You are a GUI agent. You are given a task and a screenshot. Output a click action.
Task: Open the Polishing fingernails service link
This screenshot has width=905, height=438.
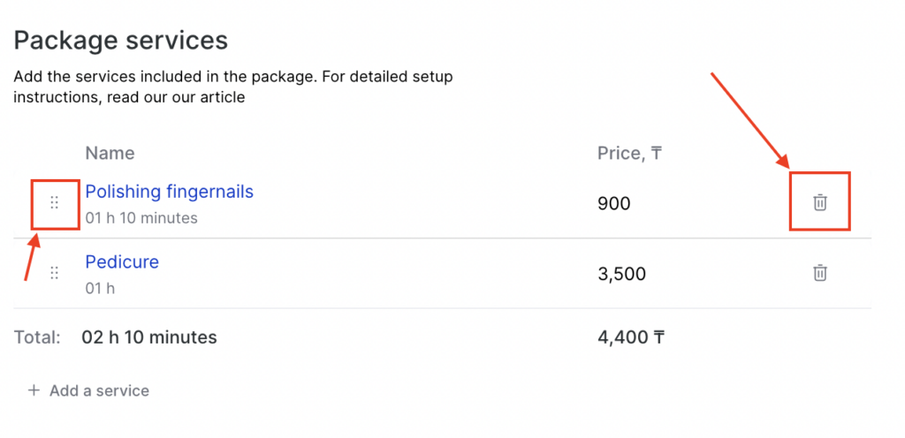(169, 192)
